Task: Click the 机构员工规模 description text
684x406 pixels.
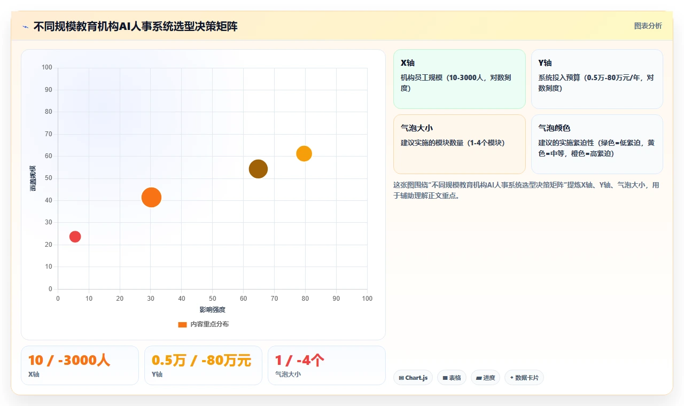Action: [456, 83]
